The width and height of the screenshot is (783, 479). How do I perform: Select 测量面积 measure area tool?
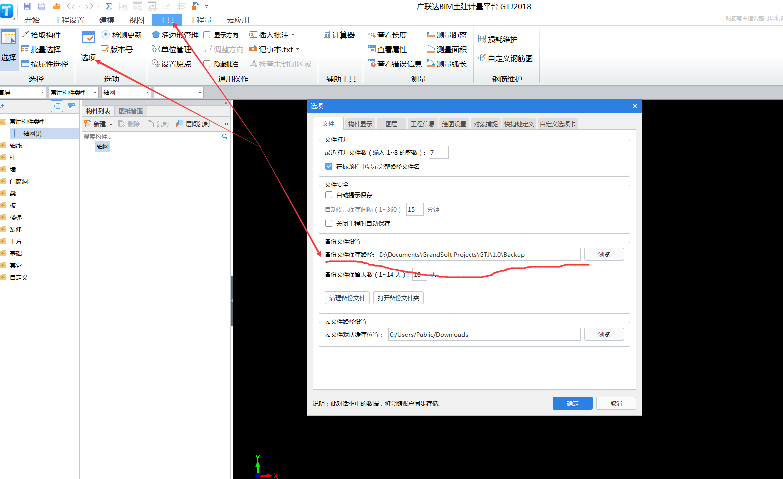[447, 49]
